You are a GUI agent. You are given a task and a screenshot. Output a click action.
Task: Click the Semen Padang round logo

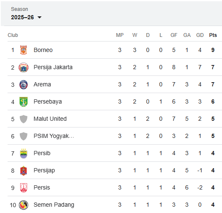pyautogui.click(x=24, y=205)
